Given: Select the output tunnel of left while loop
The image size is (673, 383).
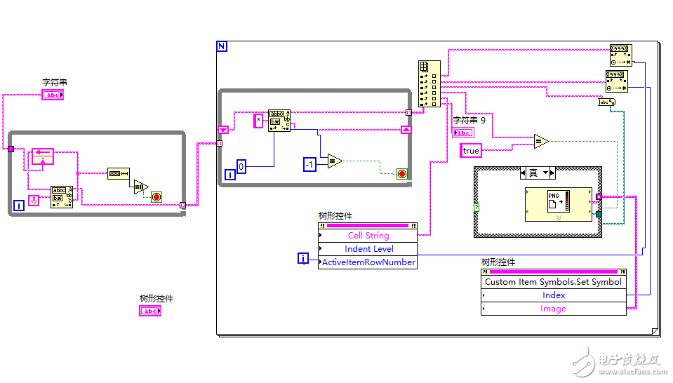Looking at the screenshot, I should (x=183, y=205).
